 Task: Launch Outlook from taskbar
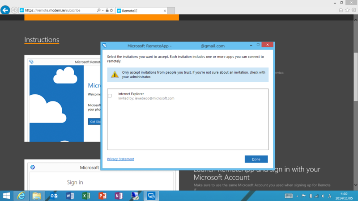coord(54,196)
